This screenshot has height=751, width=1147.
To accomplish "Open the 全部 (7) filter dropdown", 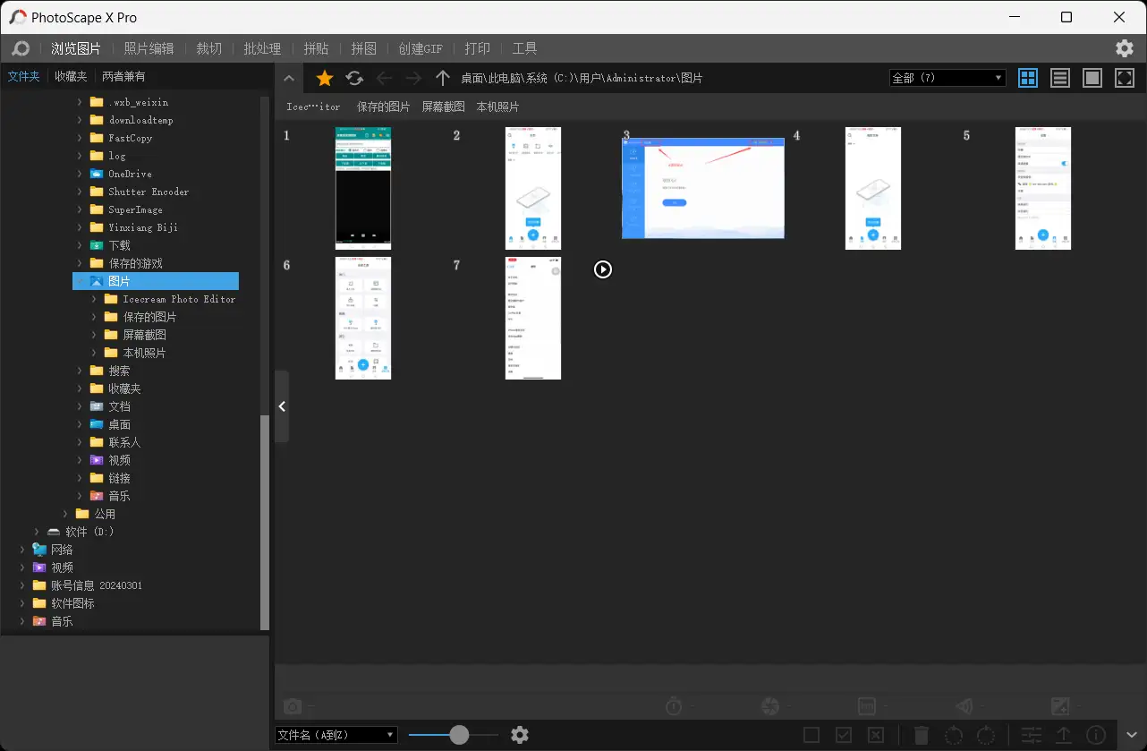I will [947, 78].
